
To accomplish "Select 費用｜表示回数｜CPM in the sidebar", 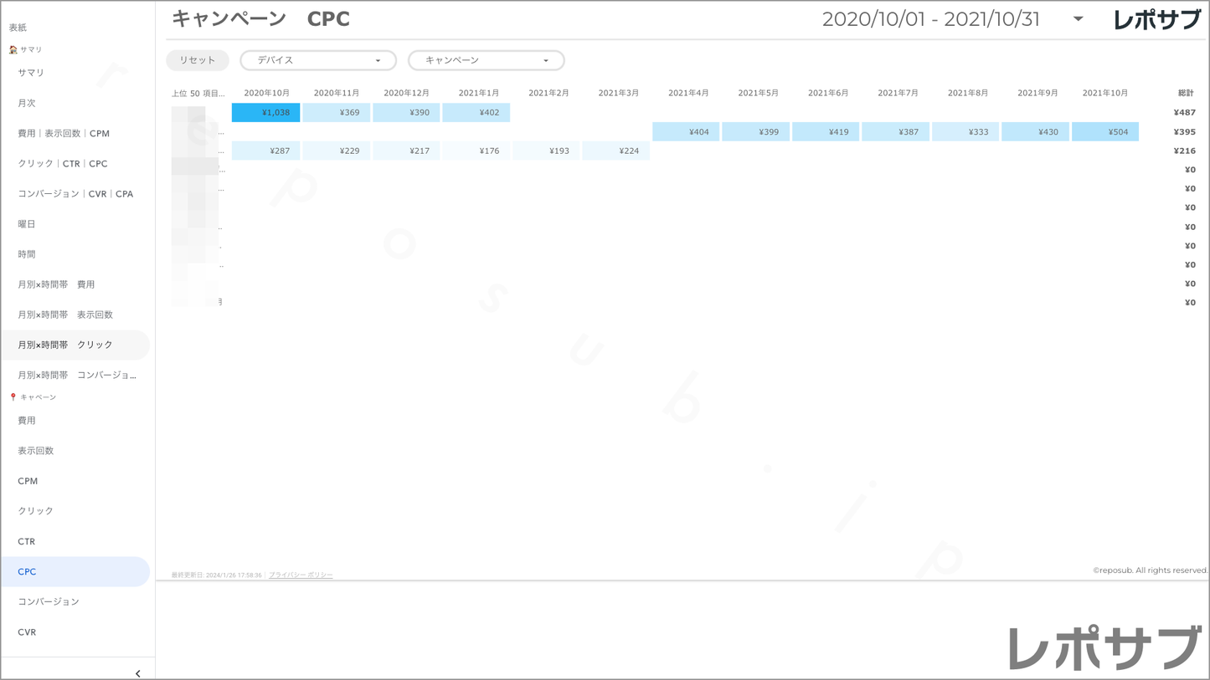I will point(64,133).
